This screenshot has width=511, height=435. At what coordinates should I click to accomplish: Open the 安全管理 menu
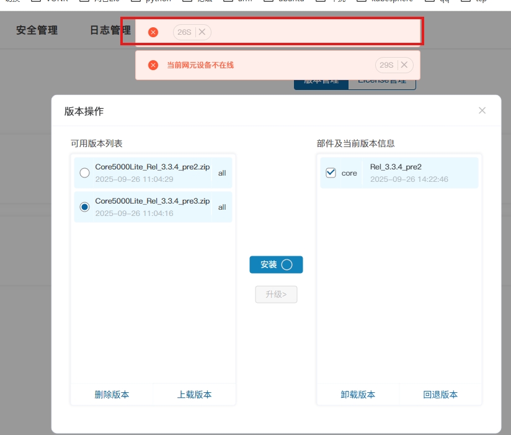point(37,30)
